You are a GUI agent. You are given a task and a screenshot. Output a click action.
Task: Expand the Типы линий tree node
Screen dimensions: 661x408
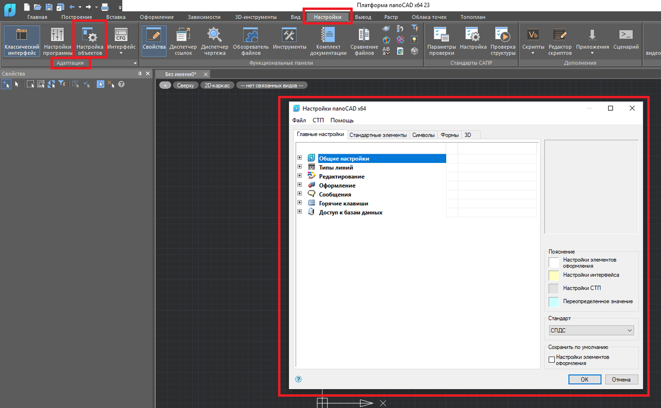tap(300, 167)
